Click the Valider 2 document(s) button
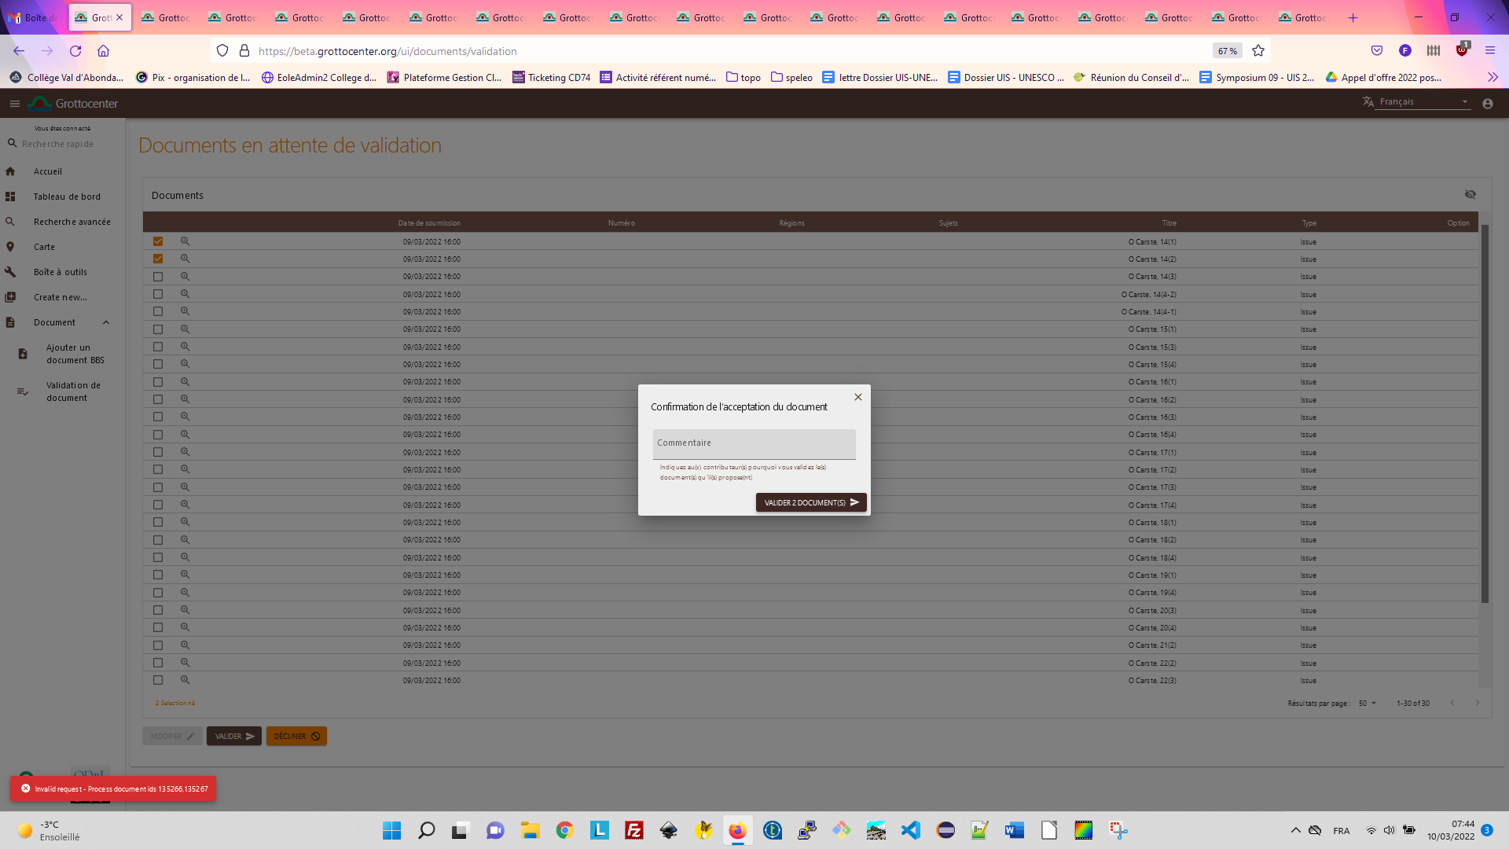 [810, 502]
